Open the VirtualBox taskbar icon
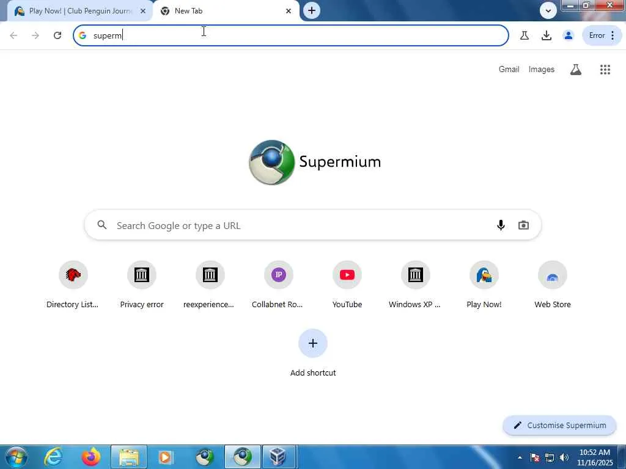The height and width of the screenshot is (469, 626). click(x=278, y=457)
